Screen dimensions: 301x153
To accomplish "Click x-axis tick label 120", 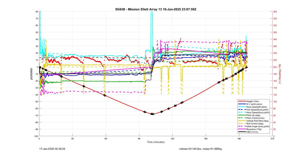I will (172, 138).
